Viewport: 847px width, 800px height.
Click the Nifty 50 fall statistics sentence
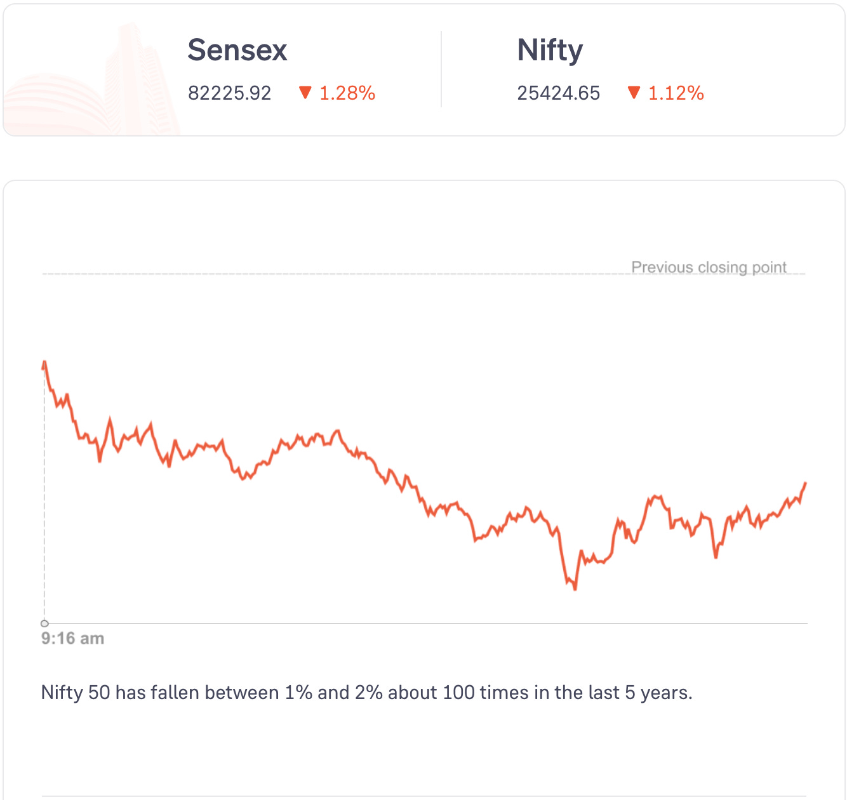coord(366,692)
